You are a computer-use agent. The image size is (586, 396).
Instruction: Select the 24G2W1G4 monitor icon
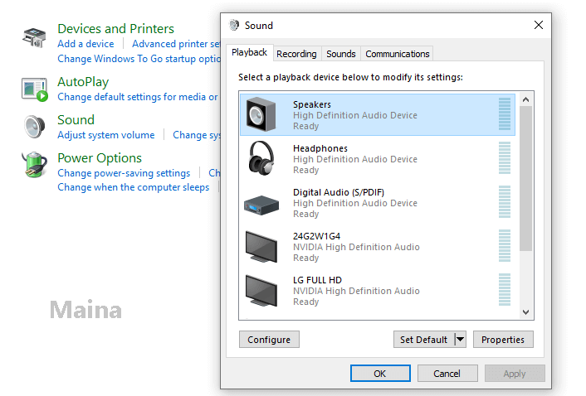coord(261,247)
